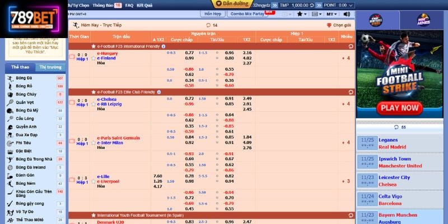Screen dimensions: 448x224
Task: Open the Hỗn Hợp parlay tab
Action: (x=213, y=13)
